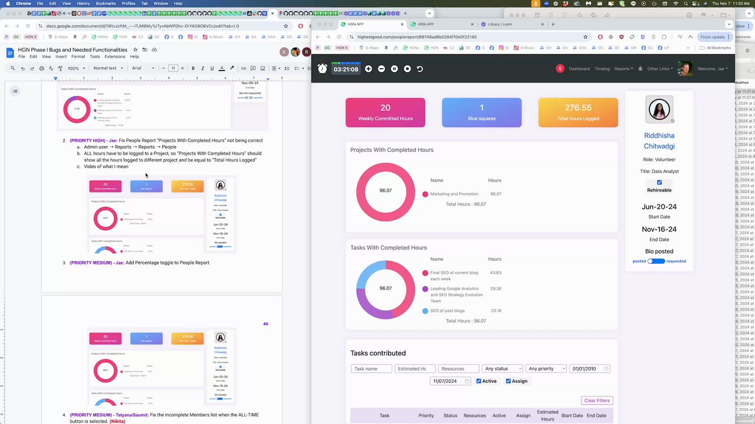Open the Normal text style dropdown
Viewport: 755px width, 424px height.
click(x=108, y=68)
